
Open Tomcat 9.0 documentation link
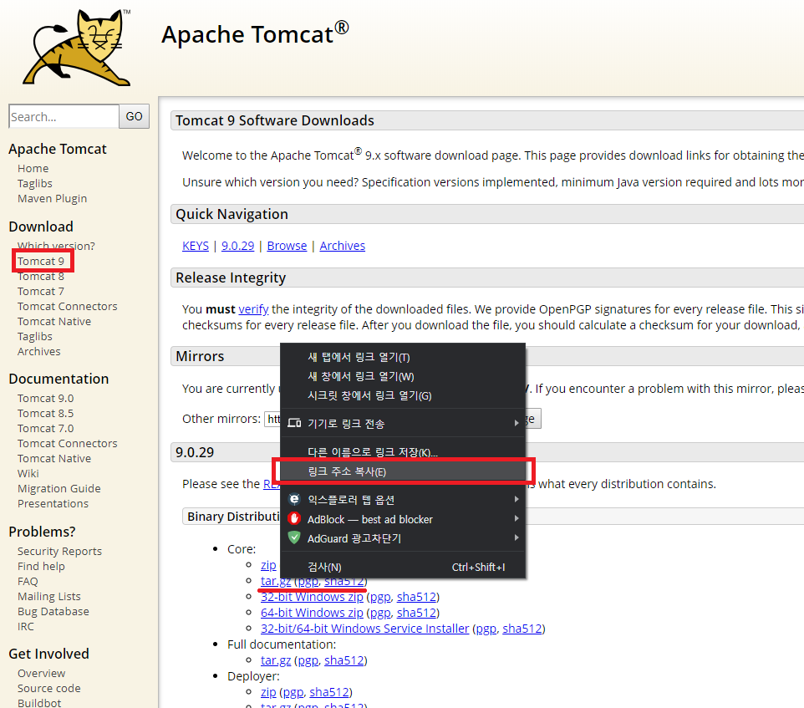[45, 398]
